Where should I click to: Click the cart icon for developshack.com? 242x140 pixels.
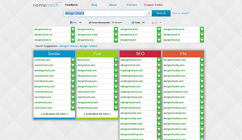[73, 70]
